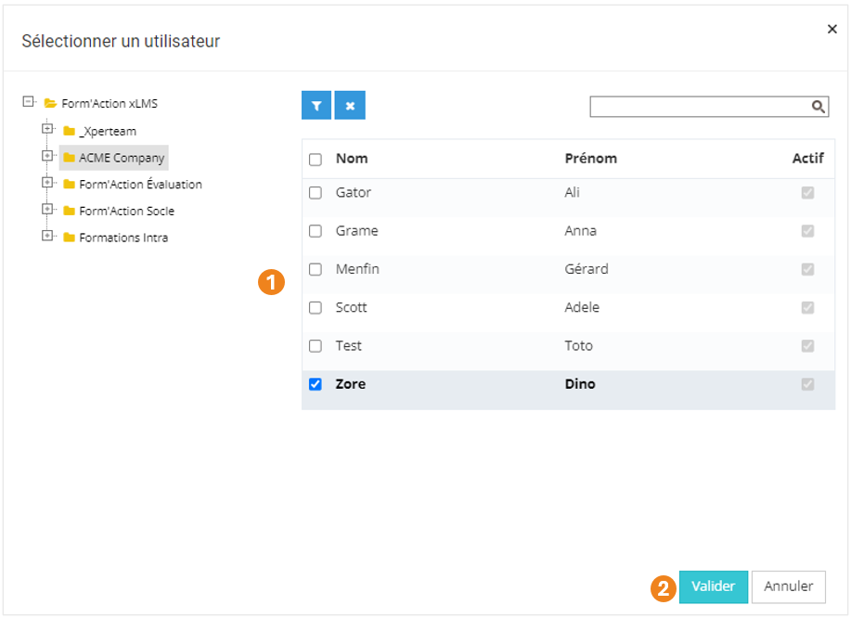Toggle the select-all checkbox in header

[316, 160]
